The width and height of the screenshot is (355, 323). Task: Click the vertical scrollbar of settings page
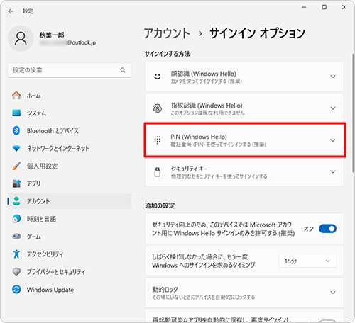coord(353,113)
